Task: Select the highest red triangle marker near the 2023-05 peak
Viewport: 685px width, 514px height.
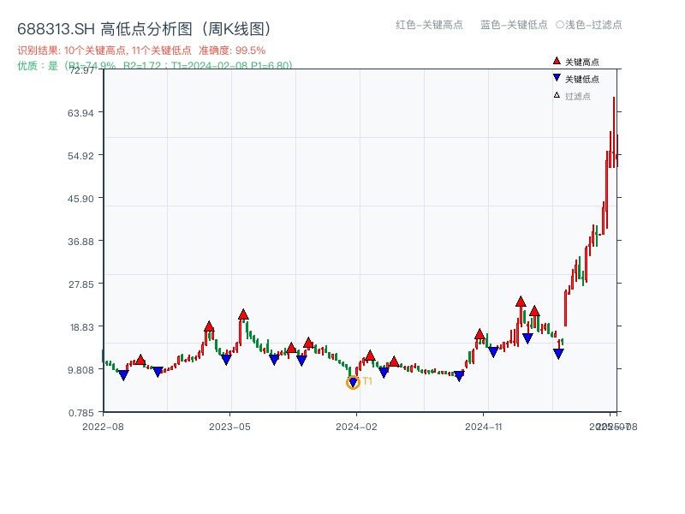Action: click(x=243, y=313)
